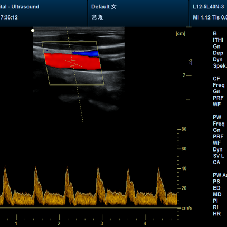Click the "常规" exam preset text

pos(97,17)
